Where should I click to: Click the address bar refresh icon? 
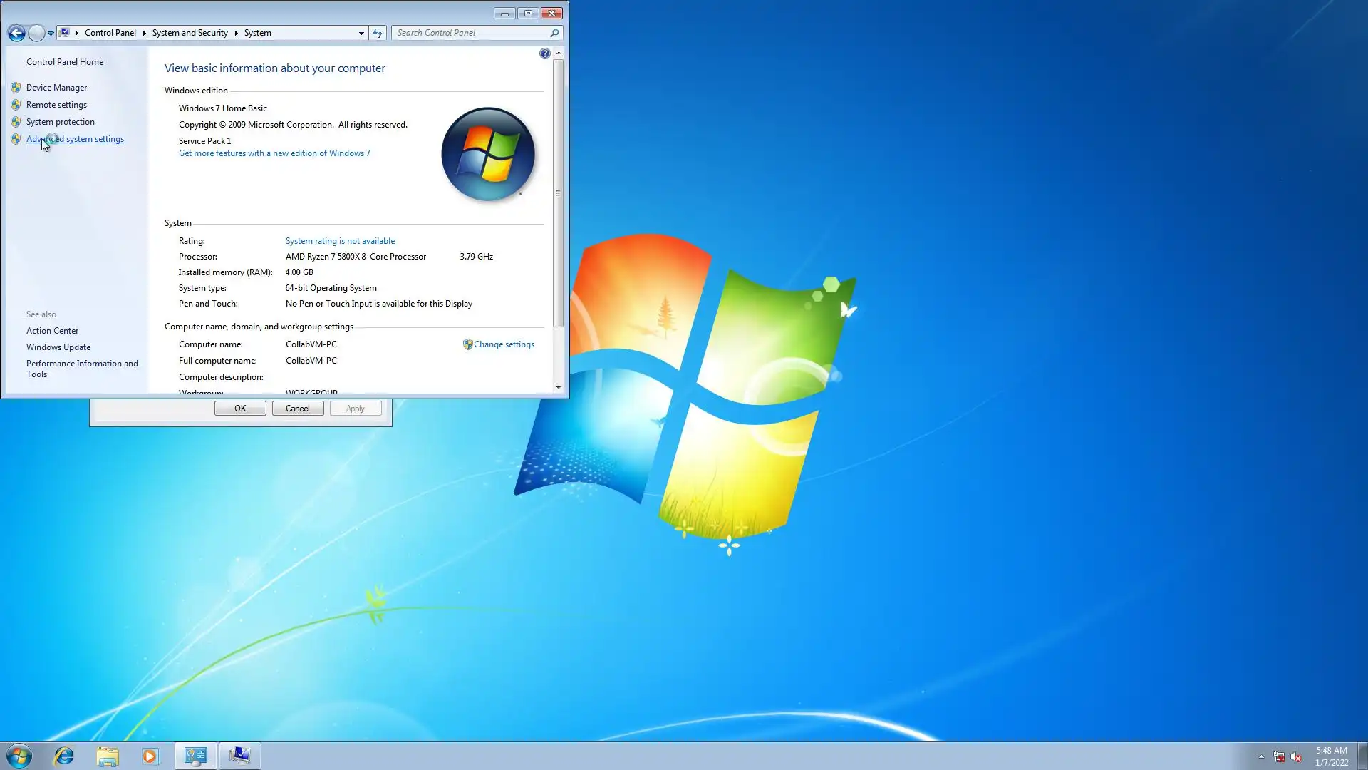(x=378, y=33)
